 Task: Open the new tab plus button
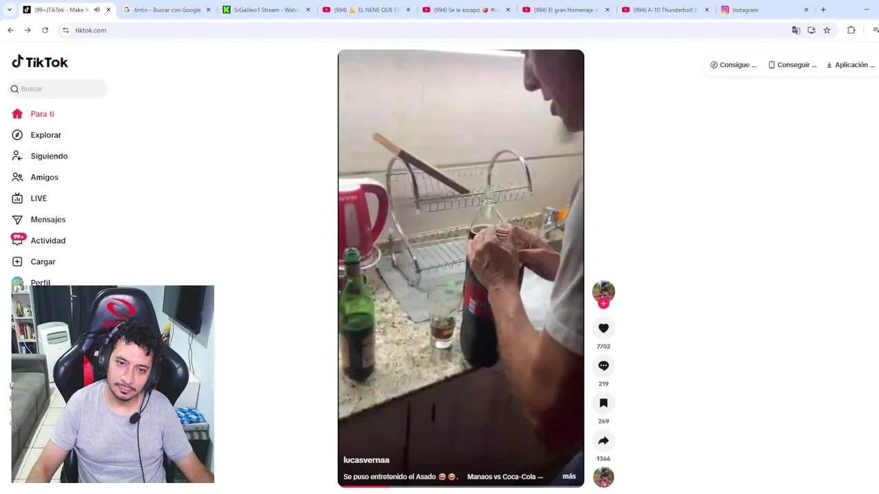[823, 10]
